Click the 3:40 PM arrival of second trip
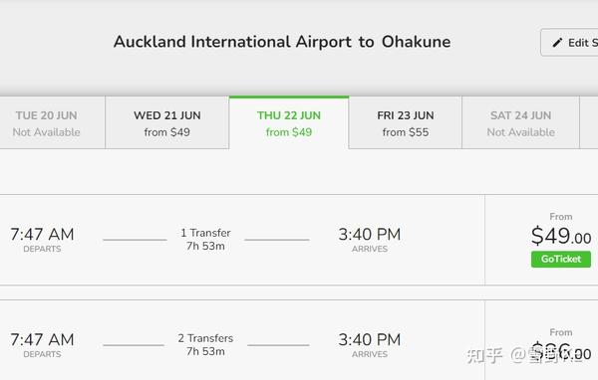This screenshot has height=380, width=598. [x=370, y=339]
